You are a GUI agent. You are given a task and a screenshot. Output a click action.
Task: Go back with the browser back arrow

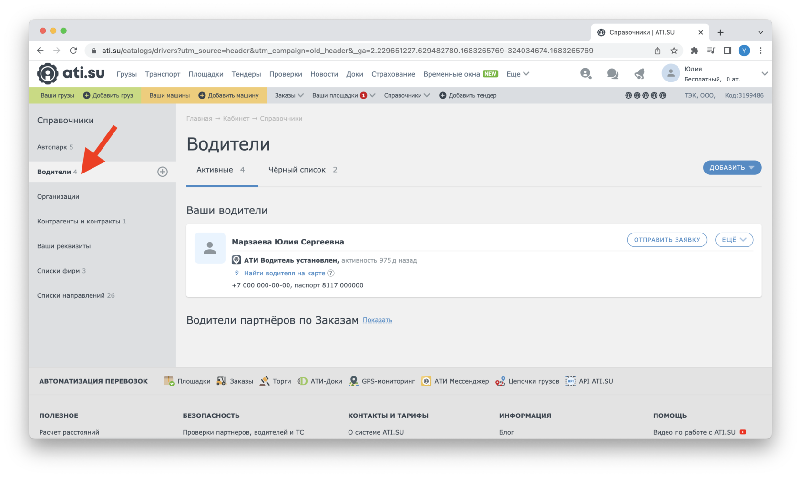[x=40, y=51]
